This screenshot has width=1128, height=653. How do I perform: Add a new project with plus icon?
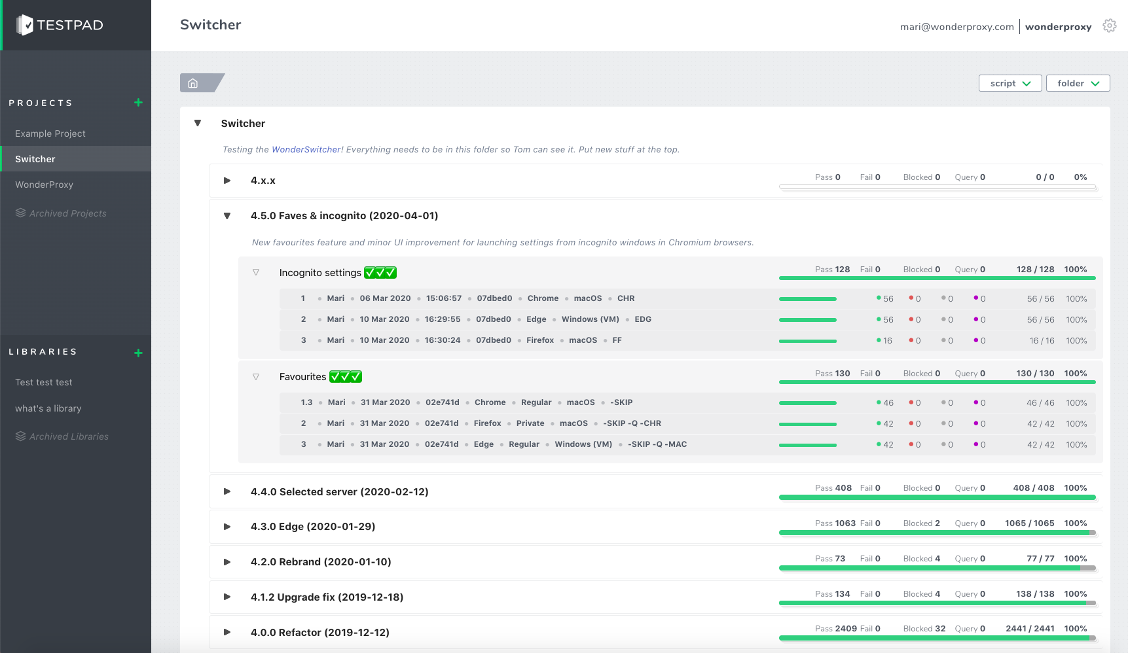point(138,103)
